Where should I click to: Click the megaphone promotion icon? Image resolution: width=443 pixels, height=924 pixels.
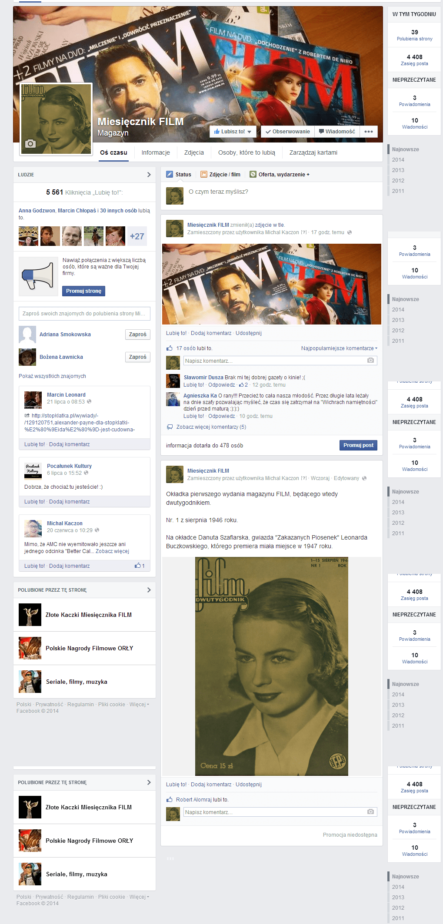(x=38, y=276)
